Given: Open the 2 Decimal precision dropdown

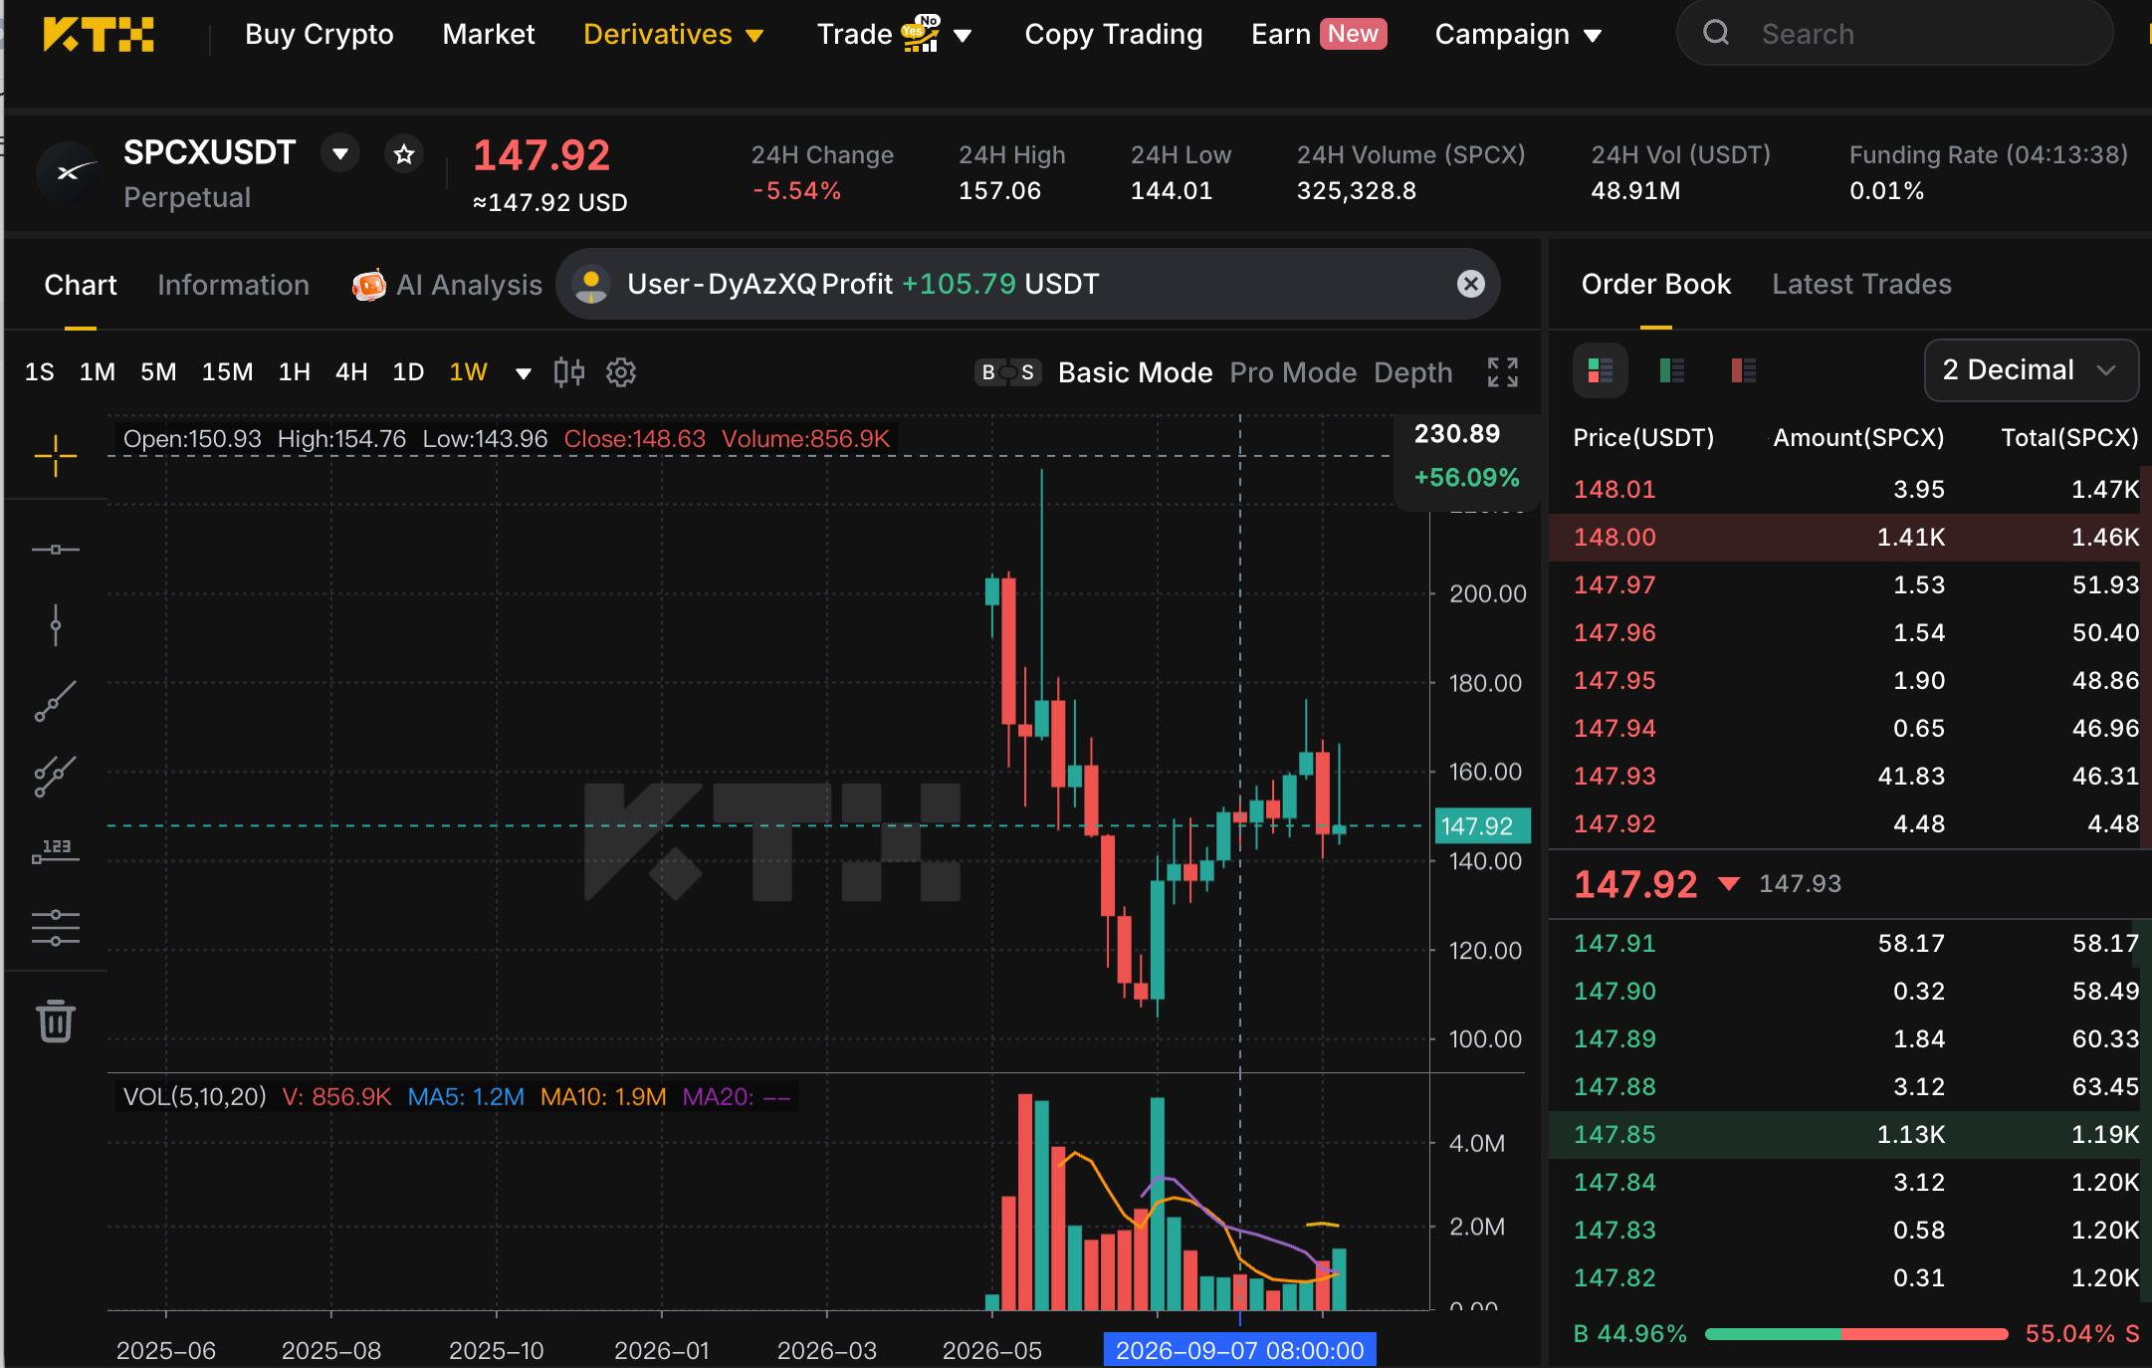Looking at the screenshot, I should [2031, 370].
